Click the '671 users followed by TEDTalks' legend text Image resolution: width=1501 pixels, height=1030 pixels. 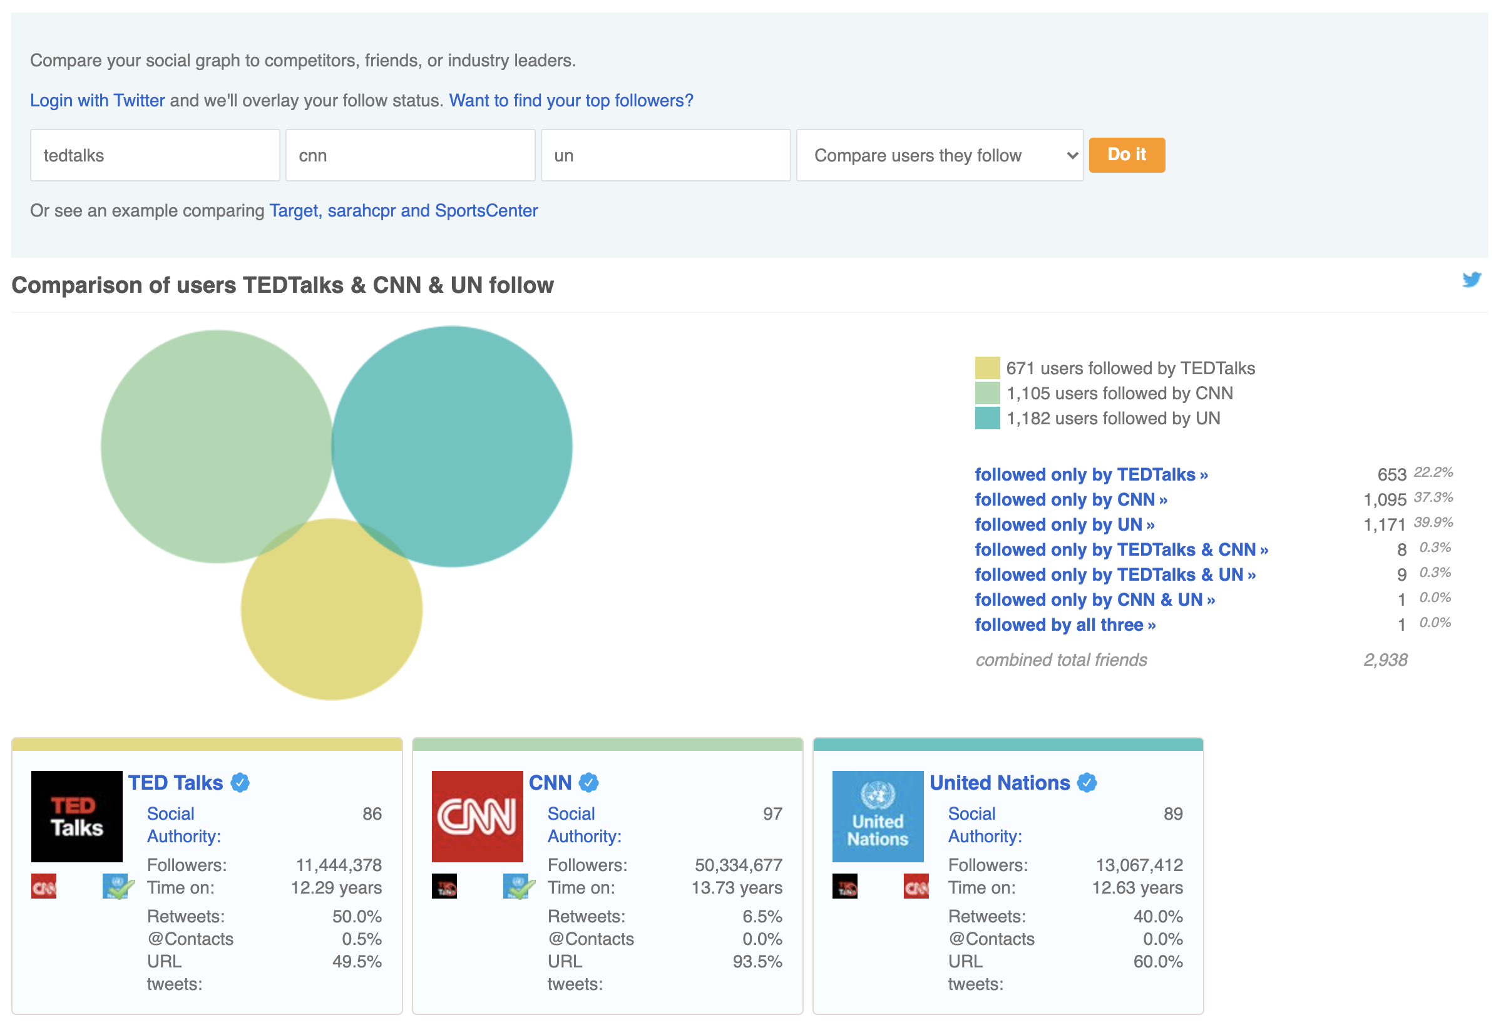point(1130,368)
